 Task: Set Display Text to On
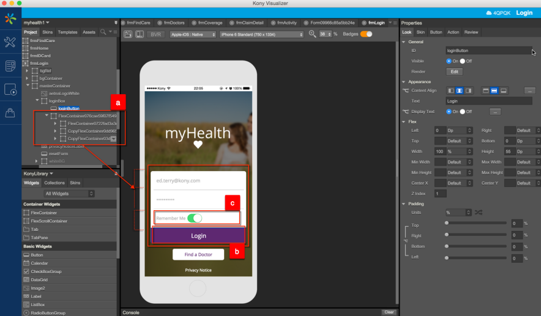[x=449, y=112]
